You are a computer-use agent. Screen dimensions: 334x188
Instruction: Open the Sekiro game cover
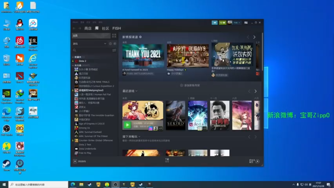click(175, 115)
